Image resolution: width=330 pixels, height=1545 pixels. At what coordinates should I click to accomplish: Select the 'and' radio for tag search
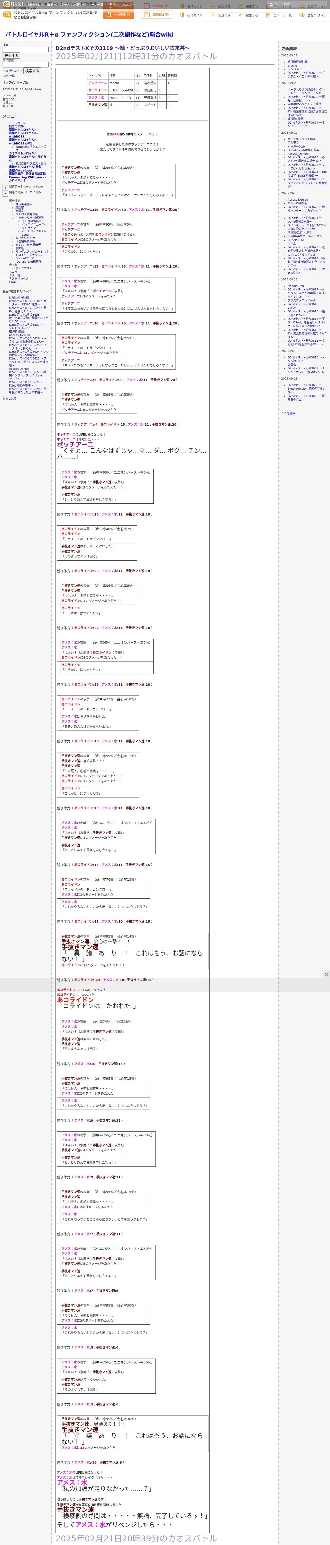11,71
